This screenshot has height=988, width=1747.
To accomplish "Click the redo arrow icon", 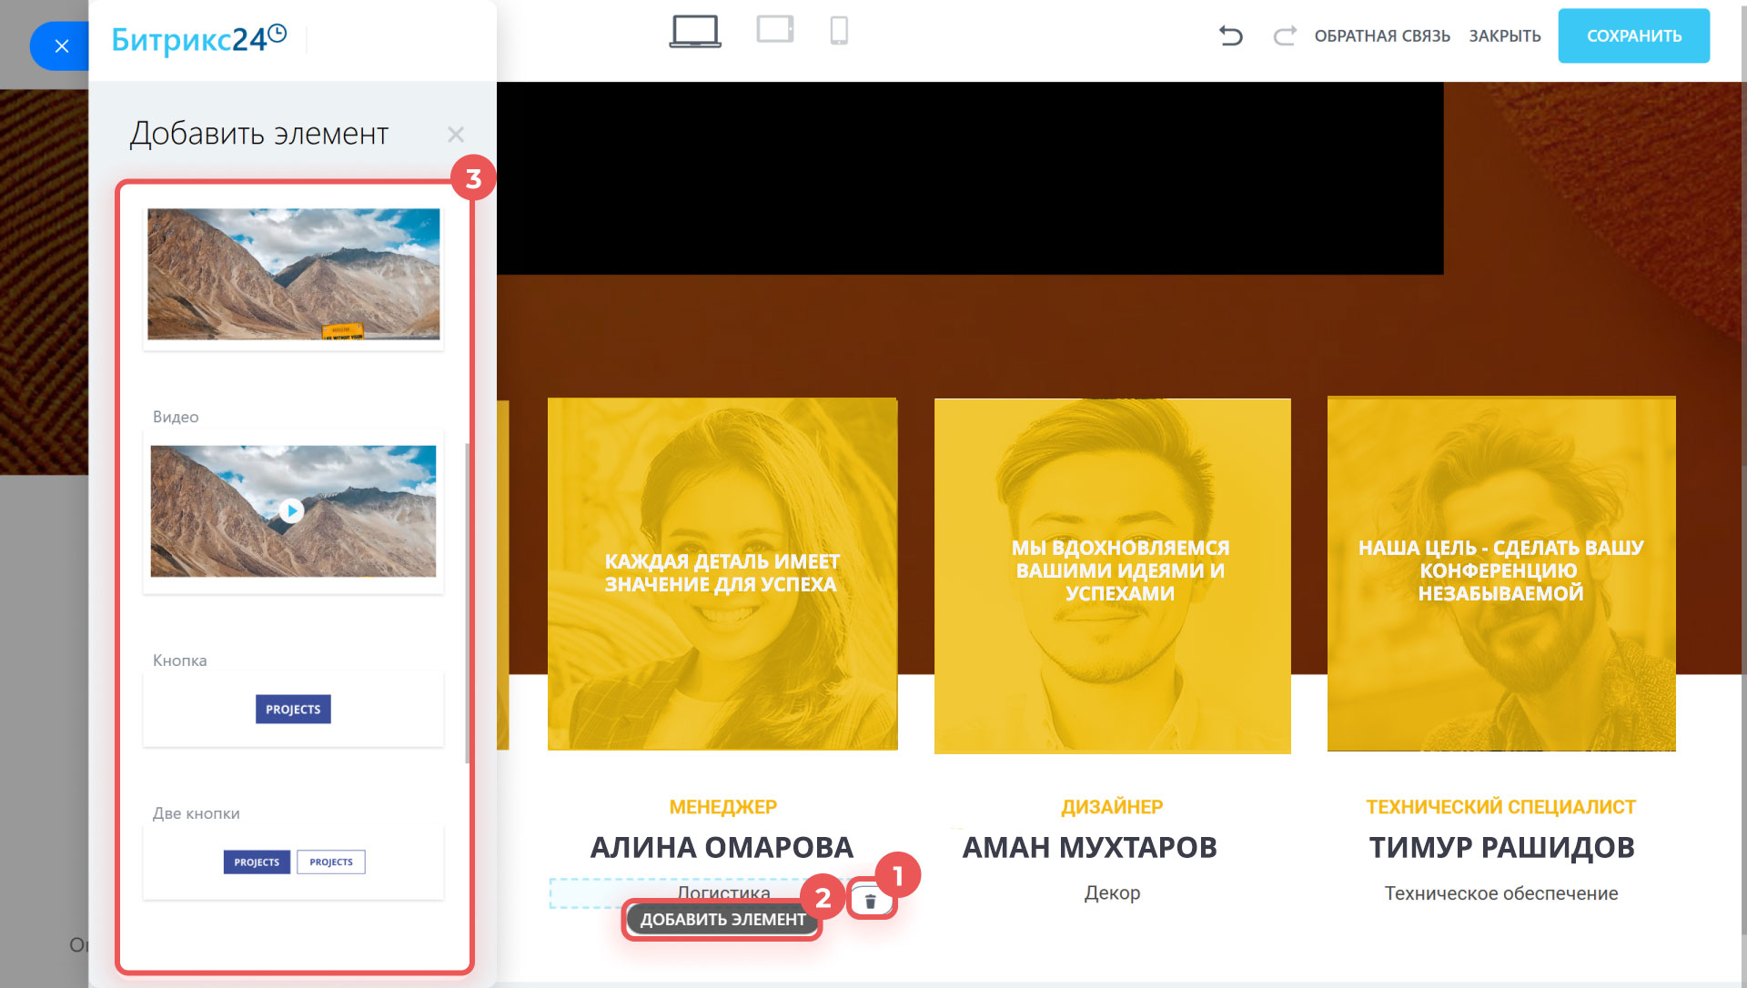I will pos(1284,36).
